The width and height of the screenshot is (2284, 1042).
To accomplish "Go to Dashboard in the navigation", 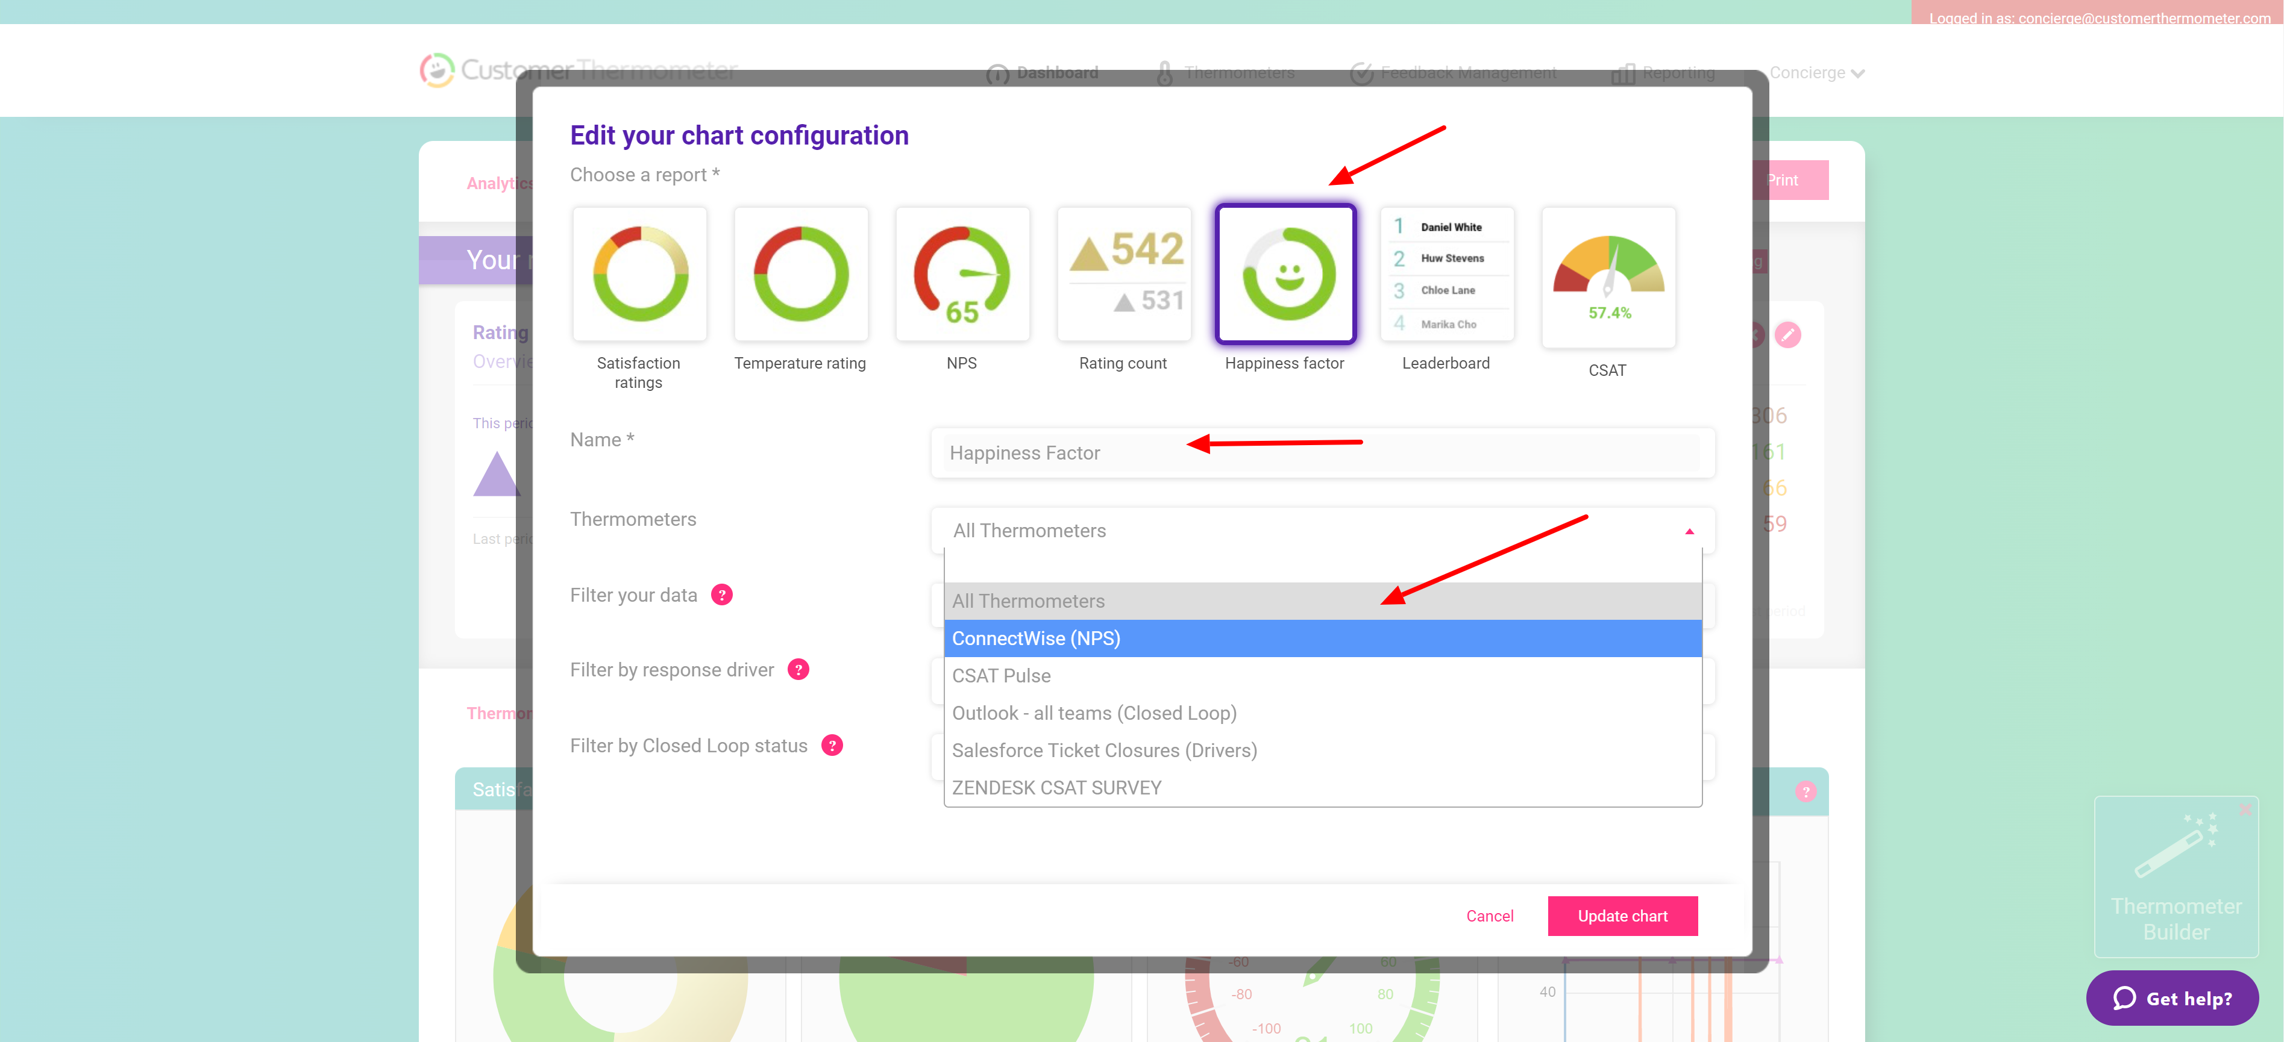I will pyautogui.click(x=1043, y=73).
